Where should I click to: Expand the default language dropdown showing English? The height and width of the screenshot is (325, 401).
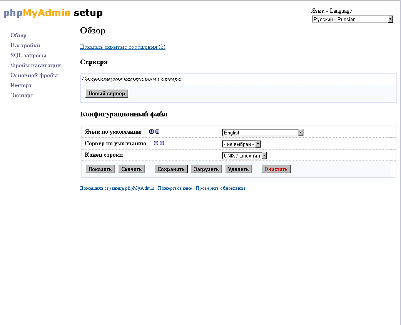pos(262,133)
